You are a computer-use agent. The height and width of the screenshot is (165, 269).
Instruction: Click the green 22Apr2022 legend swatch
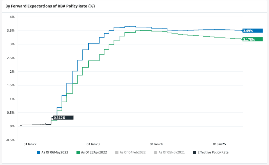point(77,152)
